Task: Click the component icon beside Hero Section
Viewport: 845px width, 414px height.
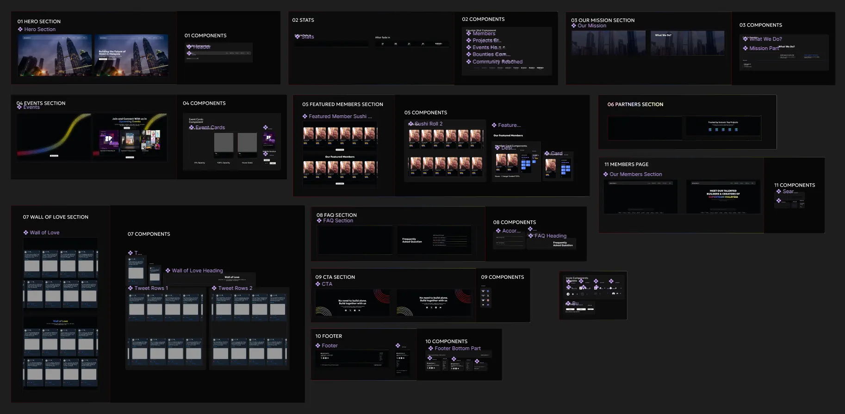Action: tap(20, 29)
